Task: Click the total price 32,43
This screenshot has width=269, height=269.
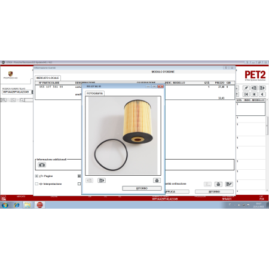Action: coord(221,98)
